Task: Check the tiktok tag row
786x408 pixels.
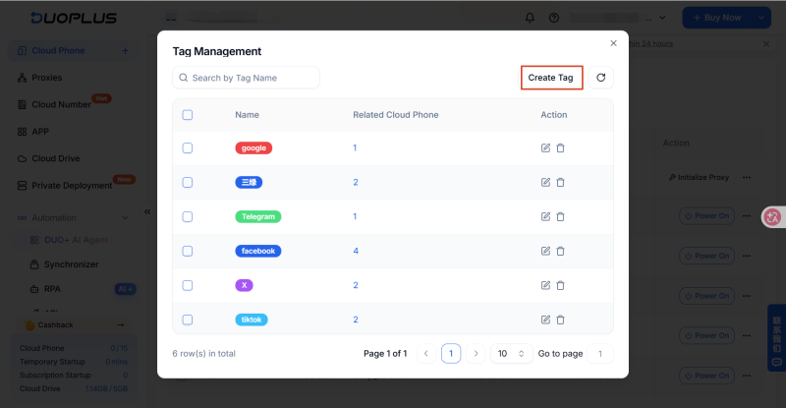Action: [x=188, y=320]
